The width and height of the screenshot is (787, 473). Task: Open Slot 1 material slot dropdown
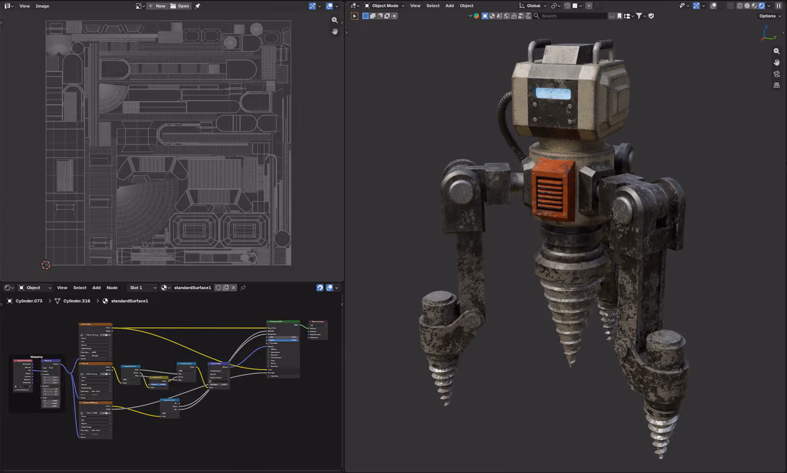point(143,288)
